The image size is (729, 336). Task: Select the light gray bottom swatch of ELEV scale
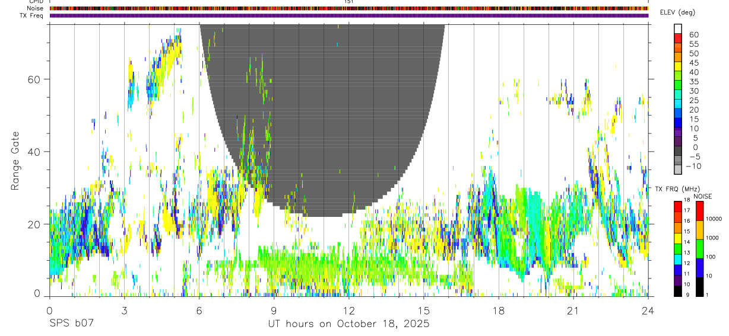(678, 169)
